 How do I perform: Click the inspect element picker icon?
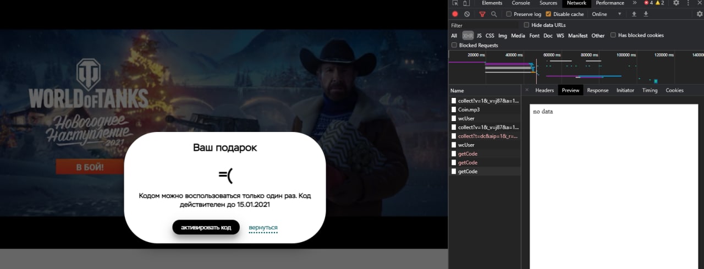click(455, 3)
